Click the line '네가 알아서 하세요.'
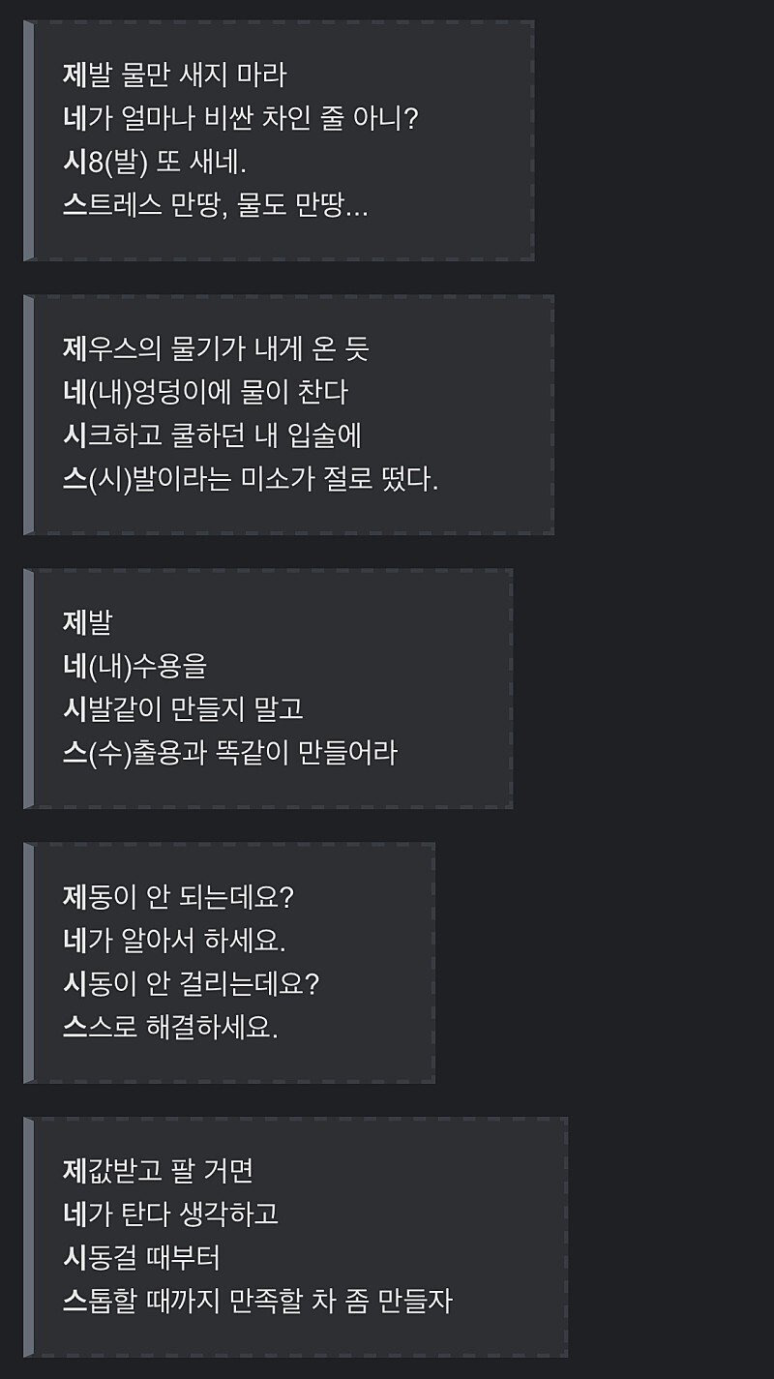Image resolution: width=774 pixels, height=1379 pixels. [x=175, y=940]
